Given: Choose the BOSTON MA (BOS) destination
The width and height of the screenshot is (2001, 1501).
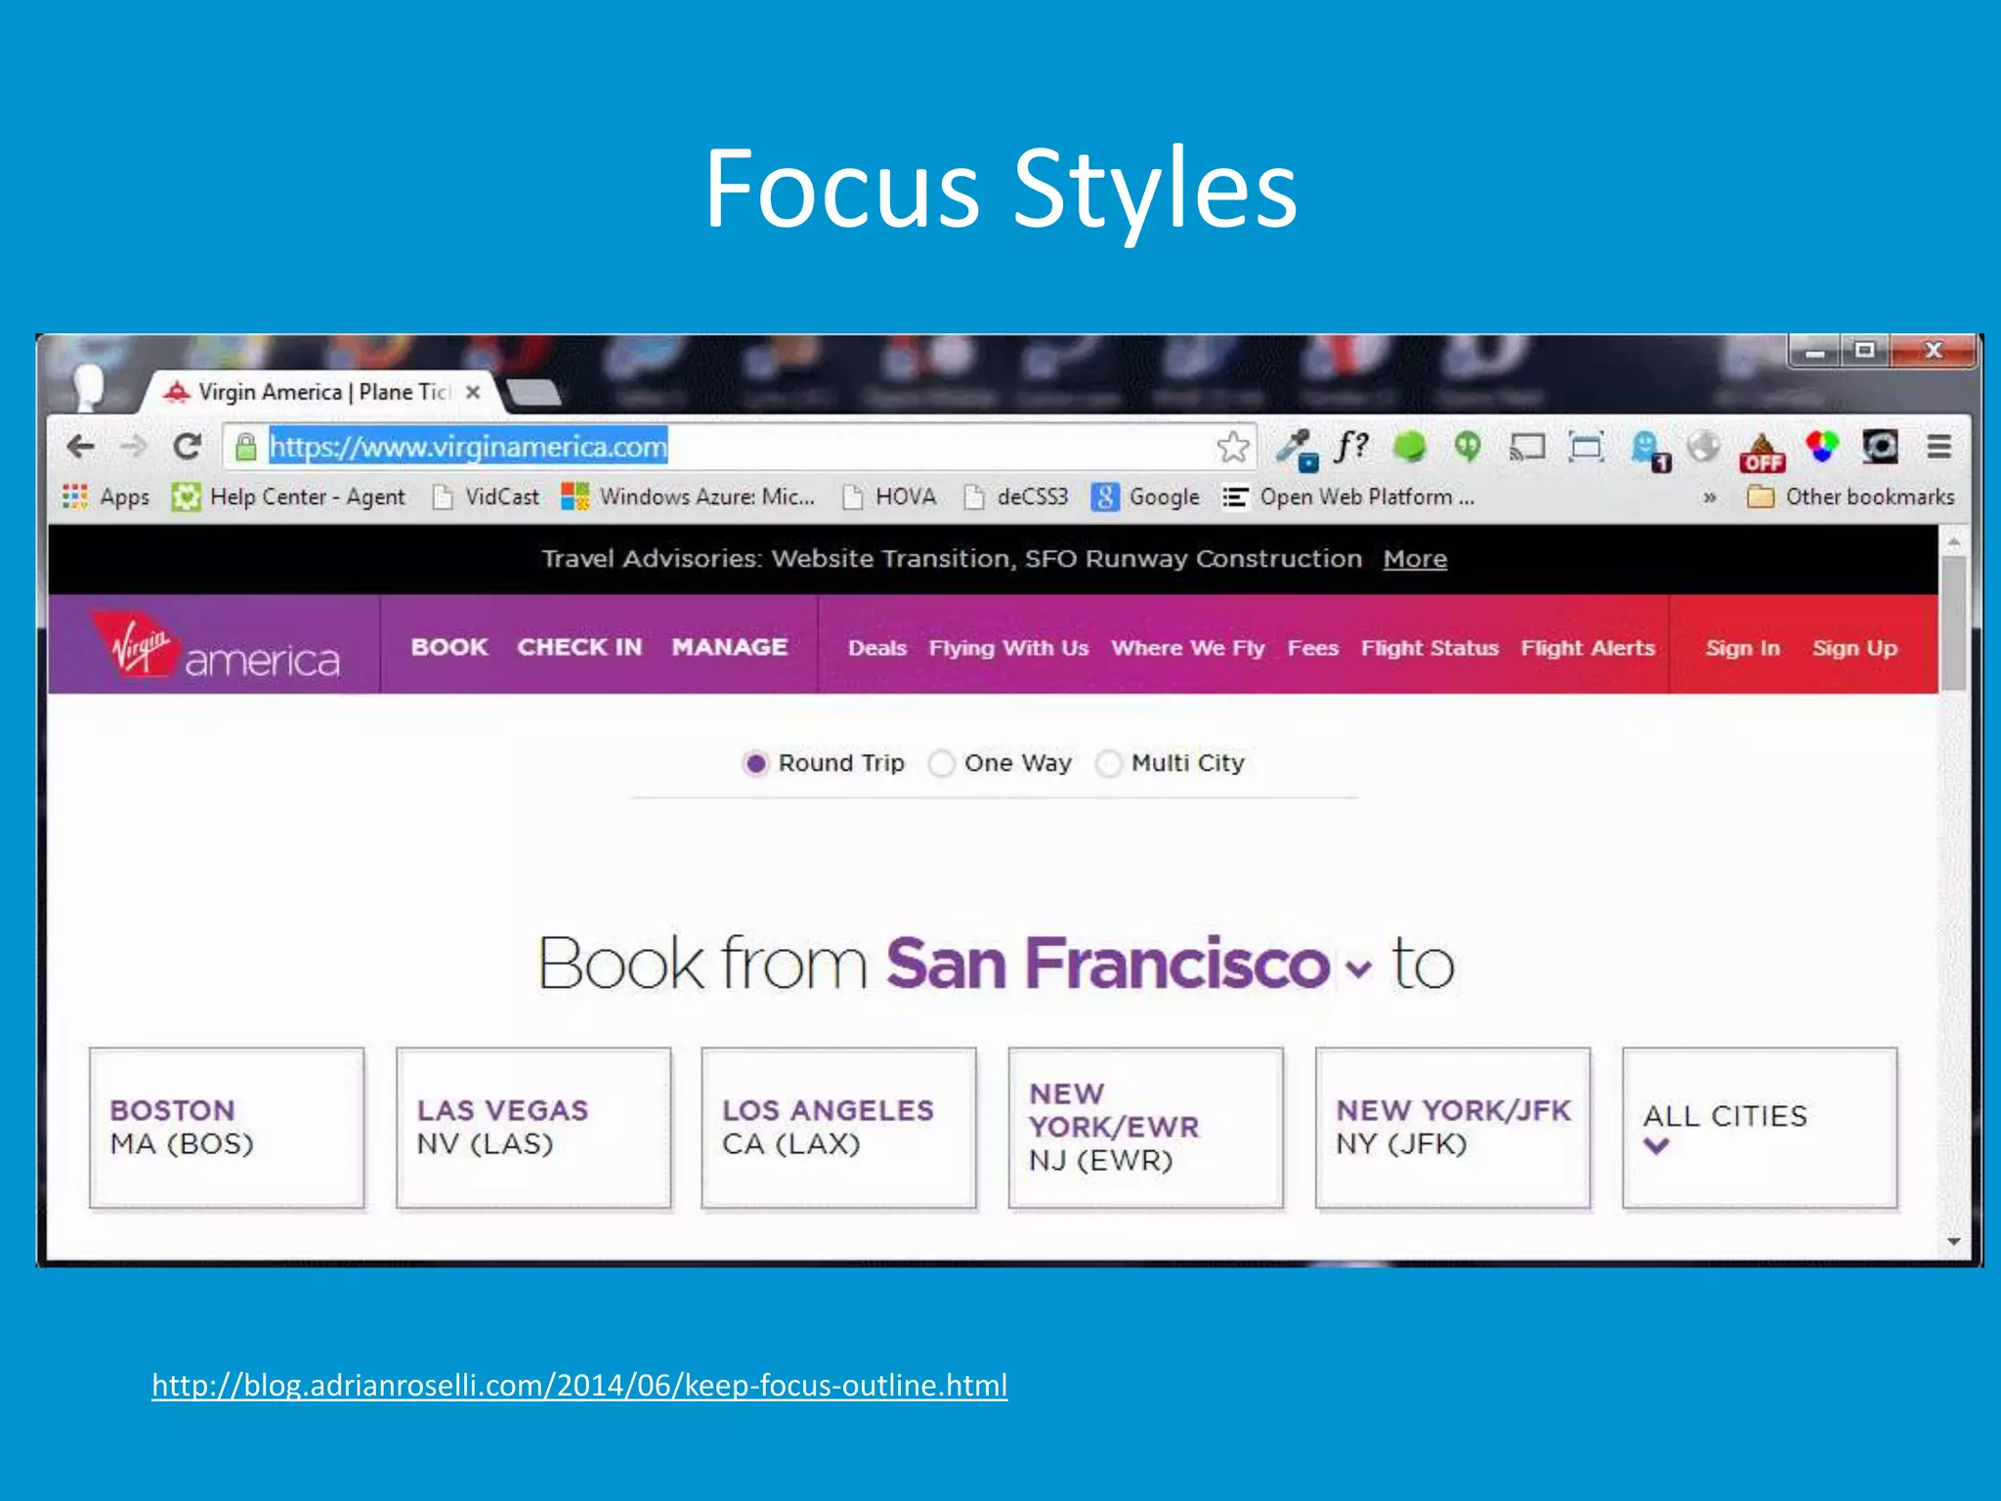Looking at the screenshot, I should click(x=227, y=1129).
